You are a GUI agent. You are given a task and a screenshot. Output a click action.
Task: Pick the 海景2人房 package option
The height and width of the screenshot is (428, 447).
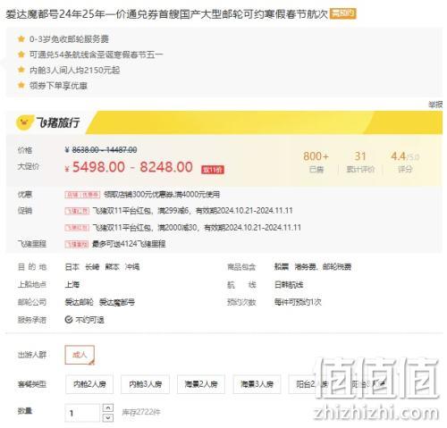(x=201, y=384)
